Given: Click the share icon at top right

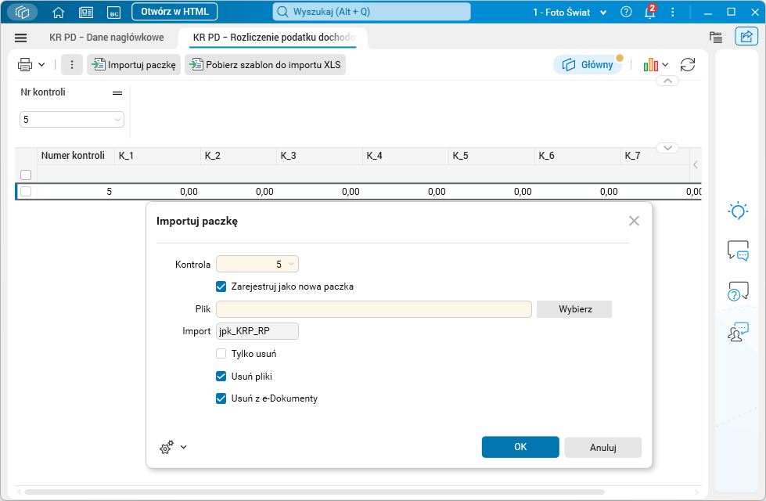Looking at the screenshot, I should (x=746, y=37).
